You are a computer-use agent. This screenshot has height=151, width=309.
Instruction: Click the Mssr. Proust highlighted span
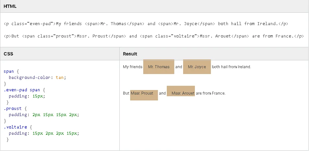coord(144,95)
